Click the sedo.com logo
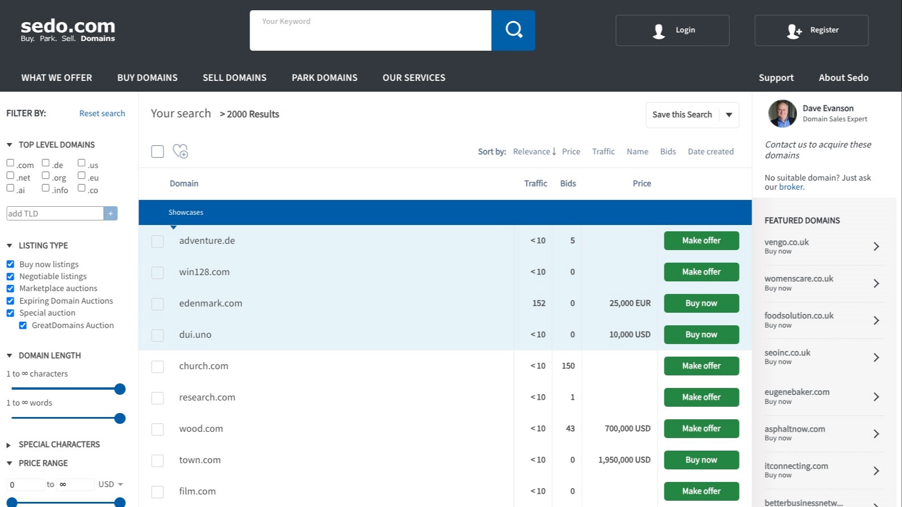This screenshot has height=507, width=902. coord(68,30)
